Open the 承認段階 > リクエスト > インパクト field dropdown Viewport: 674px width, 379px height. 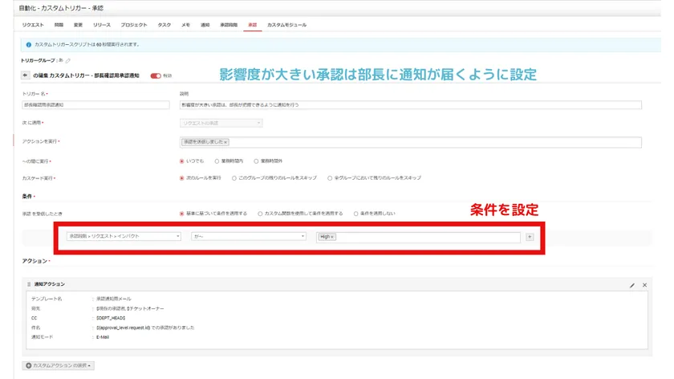click(x=124, y=237)
